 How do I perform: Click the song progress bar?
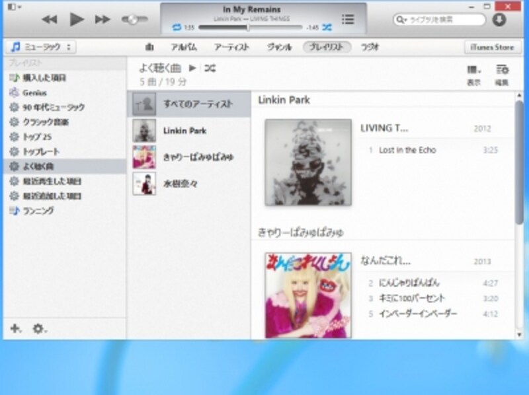pyautogui.click(x=250, y=28)
